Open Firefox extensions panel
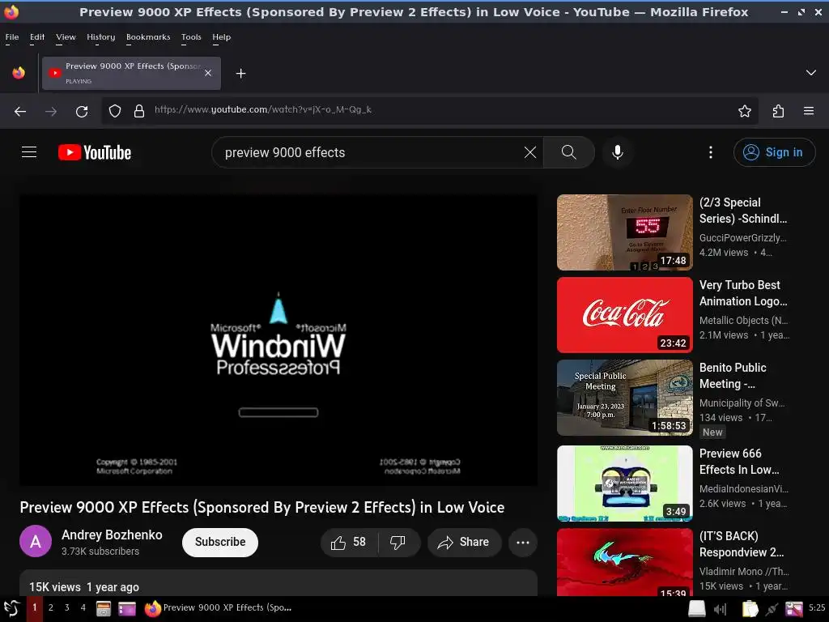The height and width of the screenshot is (622, 829). 778,111
